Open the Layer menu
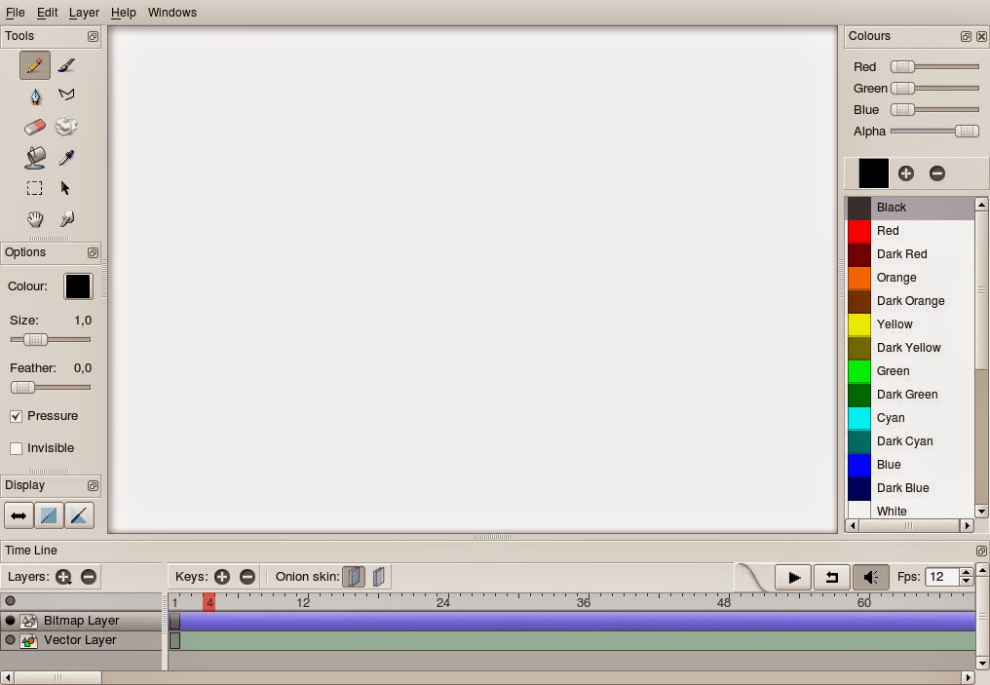The width and height of the screenshot is (990, 685). point(84,13)
